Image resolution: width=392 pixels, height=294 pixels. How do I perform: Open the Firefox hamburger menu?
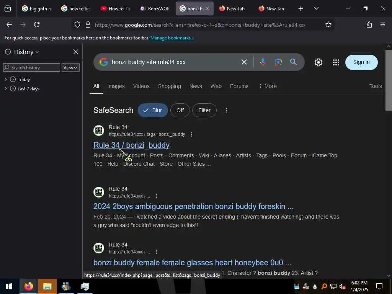tap(382, 25)
